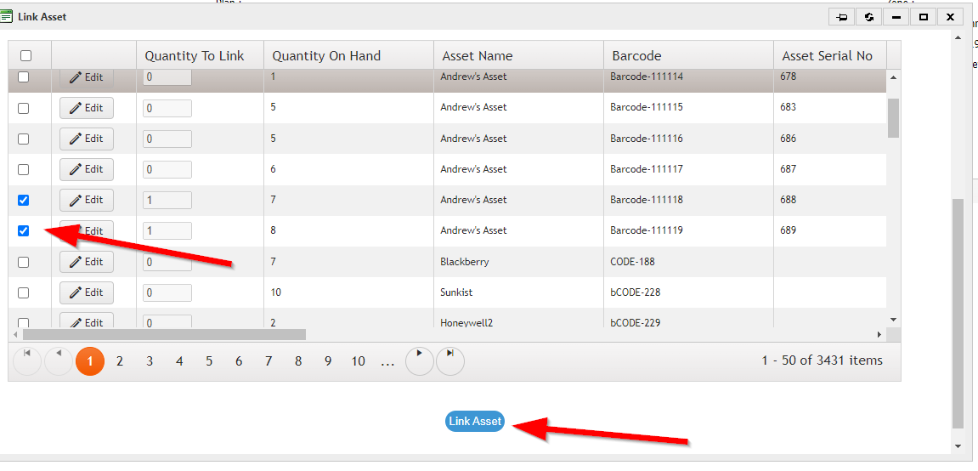Click the Barcode column header
Screen dimensions: 978x471
[x=688, y=55]
